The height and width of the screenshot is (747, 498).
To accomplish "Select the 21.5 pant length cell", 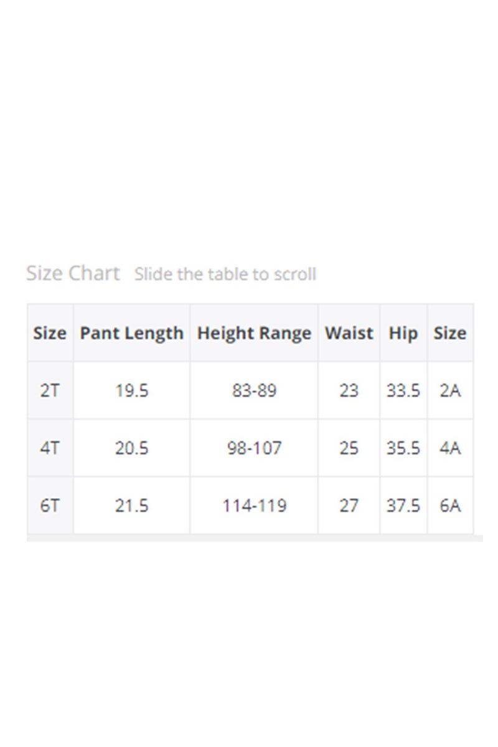I will (131, 505).
